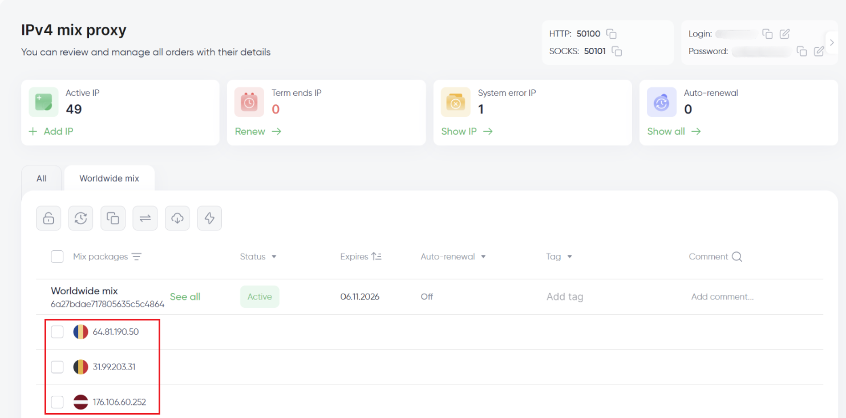The height and width of the screenshot is (418, 846).
Task: Copy the SOCKS port 50101
Action: click(x=617, y=51)
